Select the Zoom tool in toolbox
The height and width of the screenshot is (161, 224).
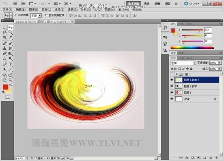[10, 80]
